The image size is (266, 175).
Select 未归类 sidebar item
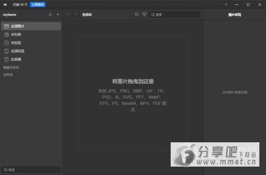[31, 34]
